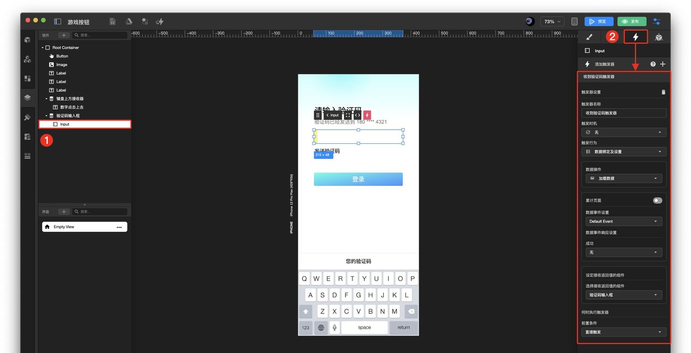Add a view with 界面 plus button
691x353 pixels.
coord(64,212)
